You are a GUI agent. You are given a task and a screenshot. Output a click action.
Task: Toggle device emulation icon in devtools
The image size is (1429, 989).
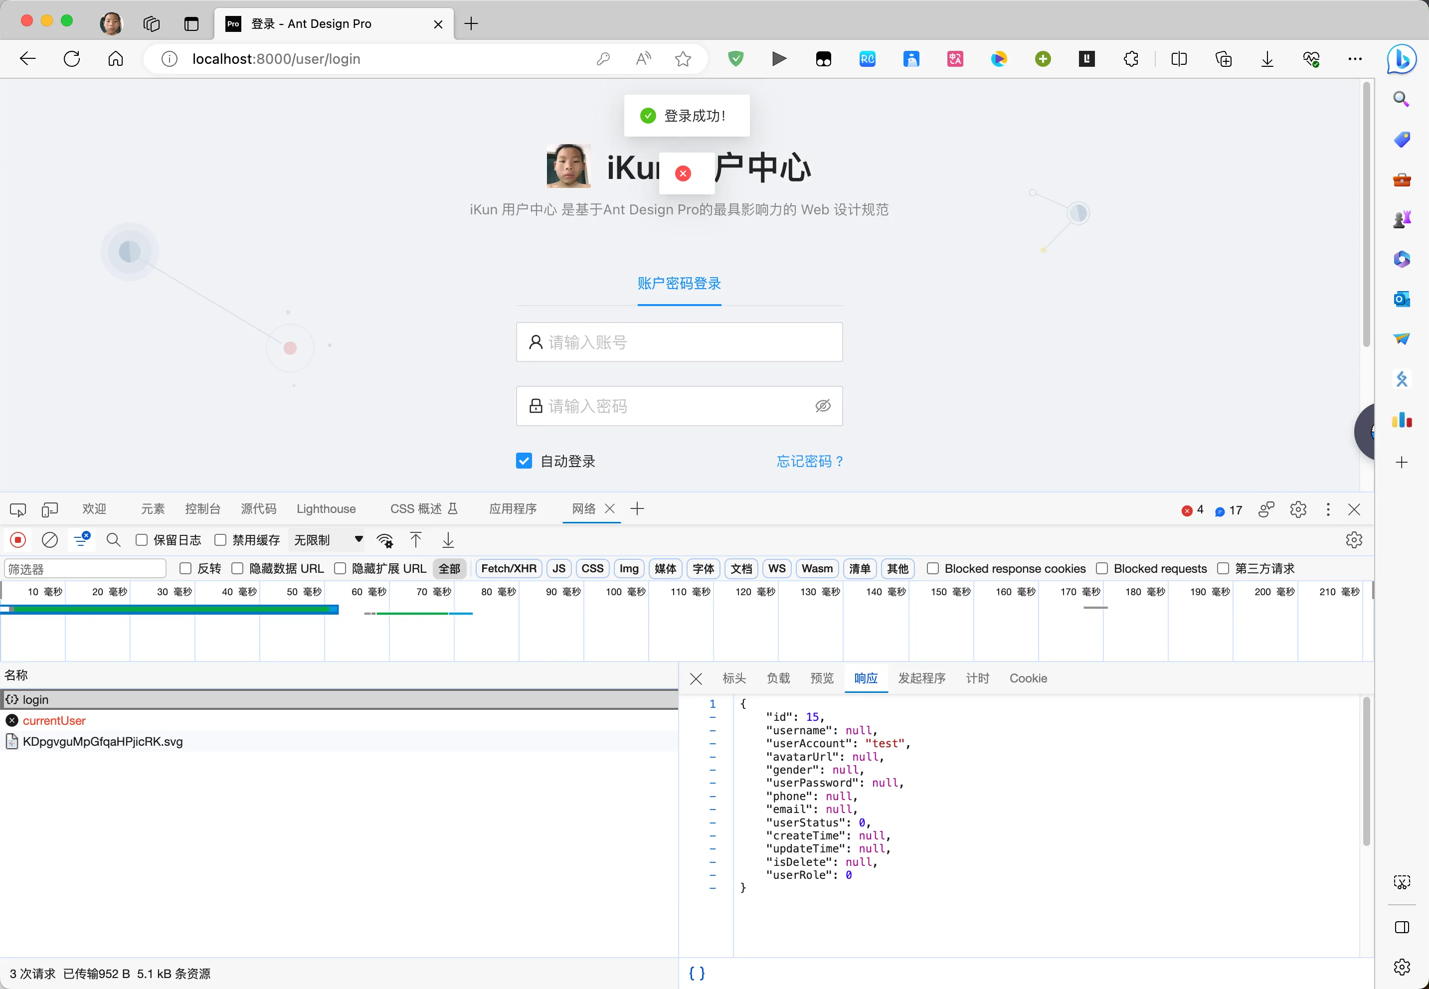pos(49,509)
